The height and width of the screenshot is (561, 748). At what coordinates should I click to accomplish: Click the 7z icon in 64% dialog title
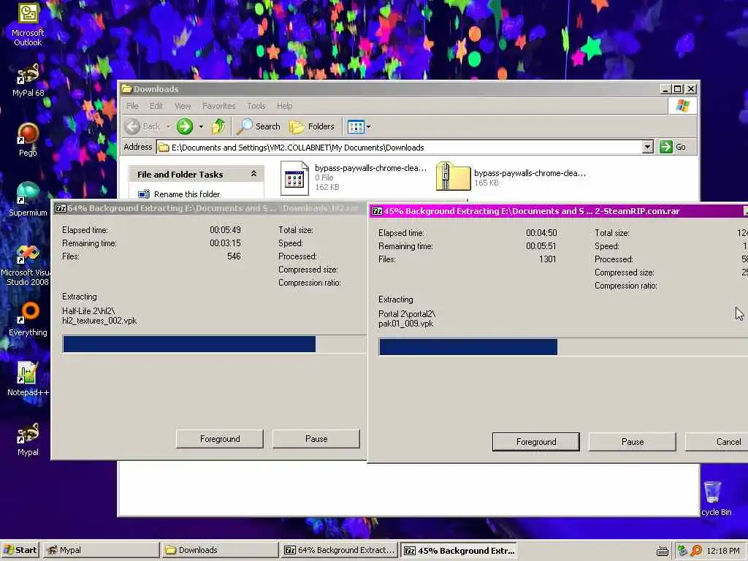[x=61, y=208]
